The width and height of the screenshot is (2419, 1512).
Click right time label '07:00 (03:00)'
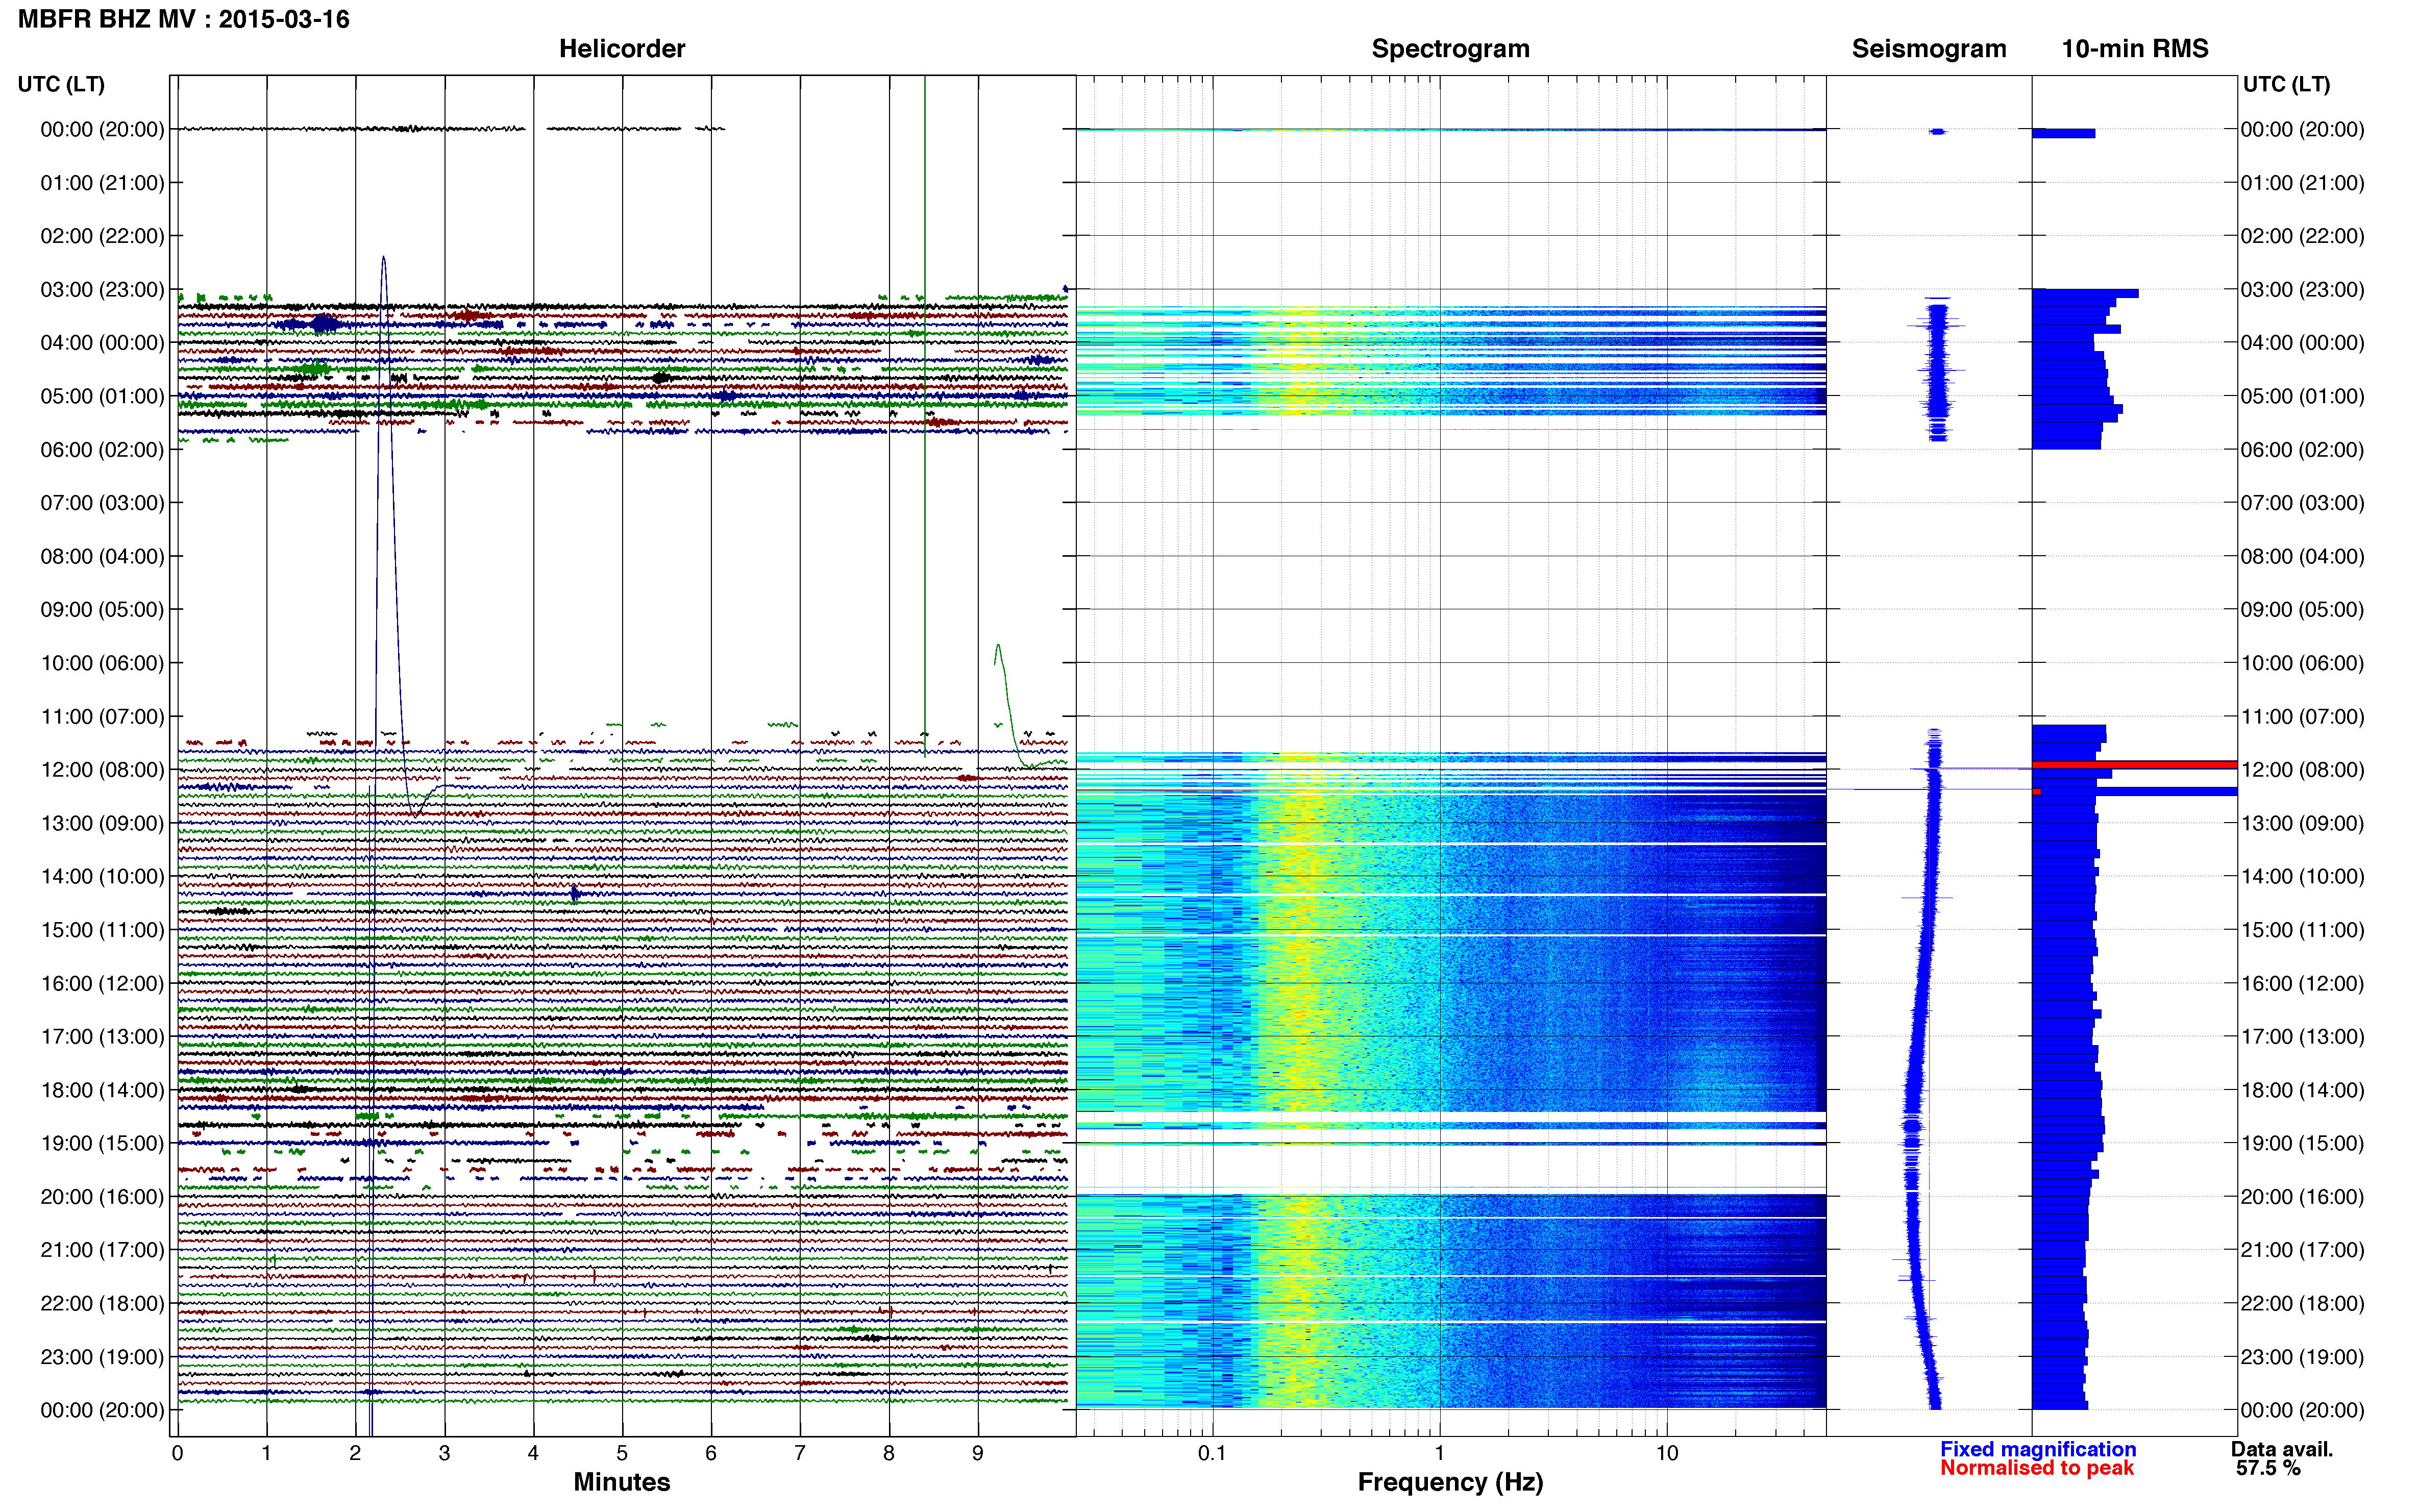pos(2302,503)
